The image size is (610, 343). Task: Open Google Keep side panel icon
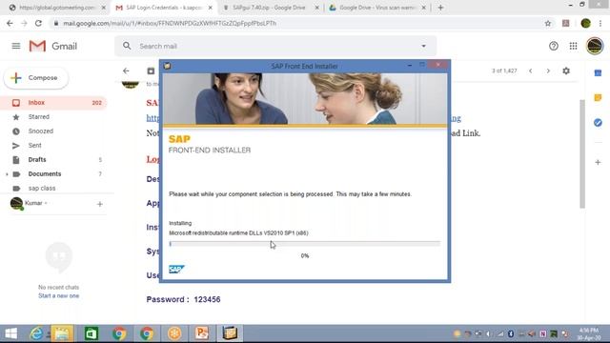click(598, 97)
